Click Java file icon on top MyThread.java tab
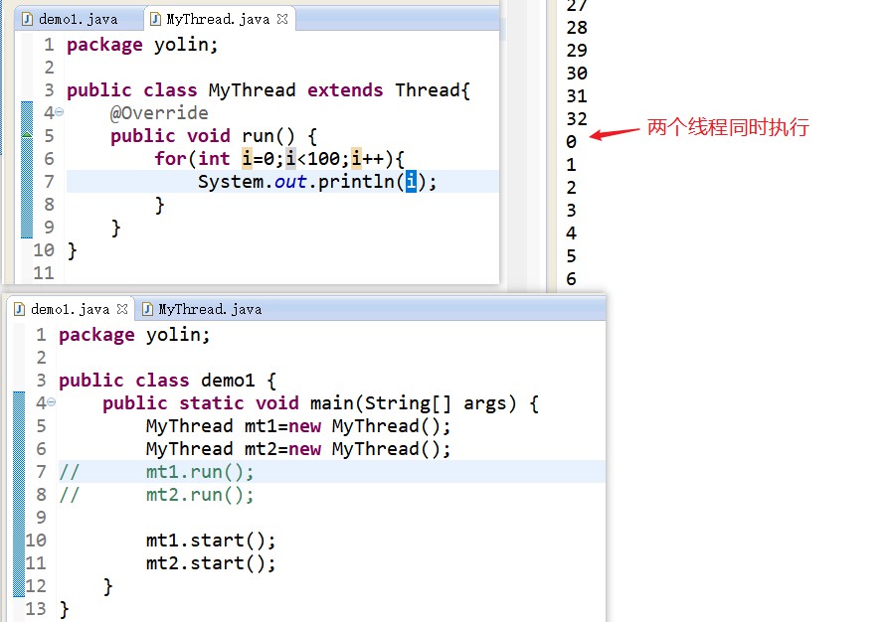The image size is (892, 622). coord(155,19)
